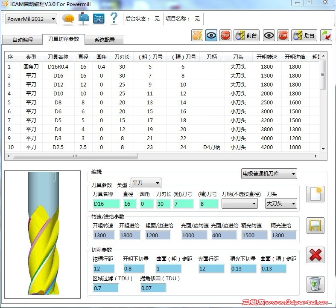
Task: Click the 开粗转速 field containing 1300
Action: click(104, 236)
